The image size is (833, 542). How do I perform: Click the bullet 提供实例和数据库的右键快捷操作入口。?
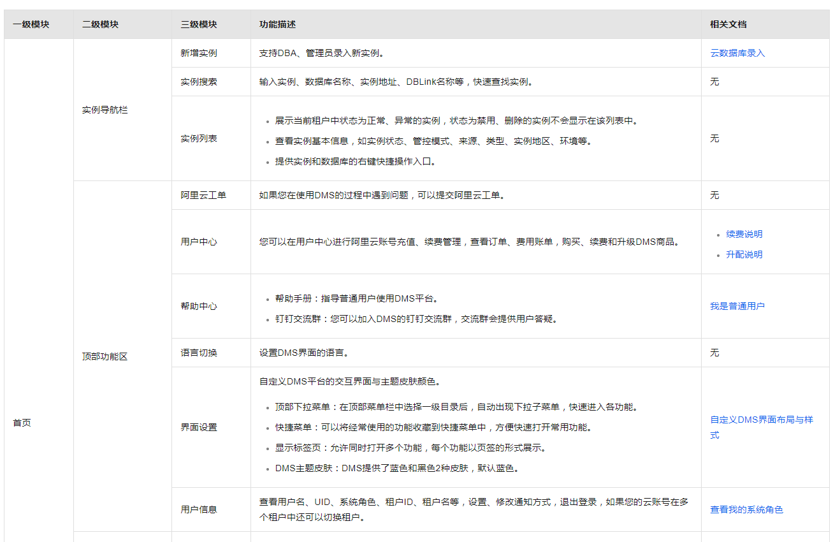[x=356, y=161]
